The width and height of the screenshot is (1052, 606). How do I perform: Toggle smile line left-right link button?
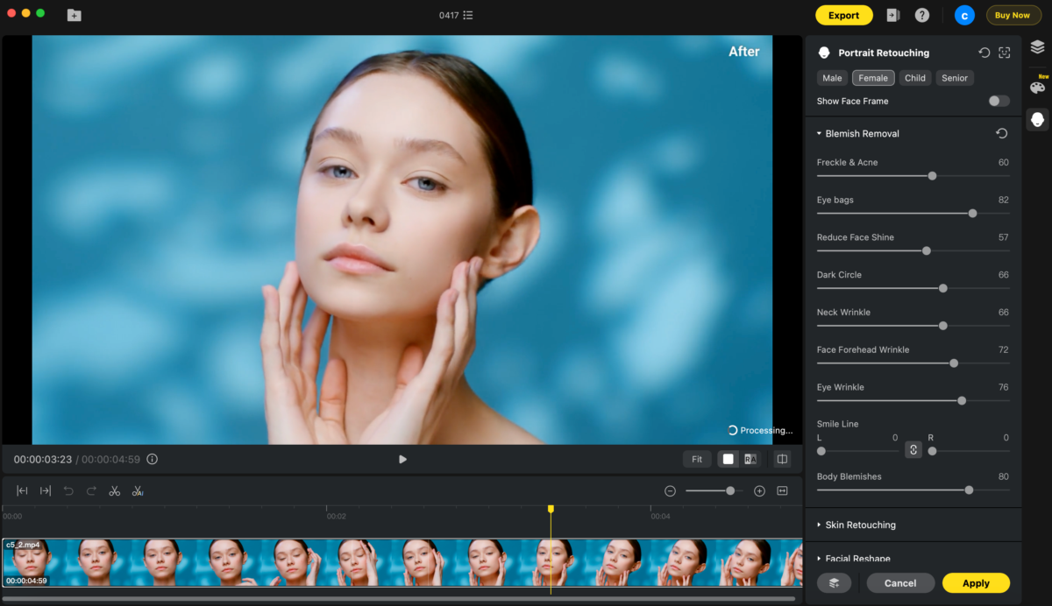913,450
